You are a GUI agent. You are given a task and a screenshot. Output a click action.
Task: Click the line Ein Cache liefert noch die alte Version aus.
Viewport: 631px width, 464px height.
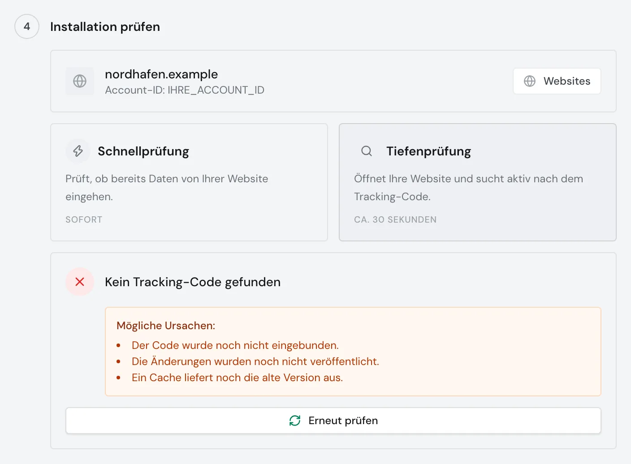pos(237,378)
